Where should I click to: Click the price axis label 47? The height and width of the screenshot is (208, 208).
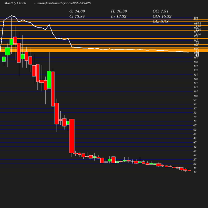point(195,142)
